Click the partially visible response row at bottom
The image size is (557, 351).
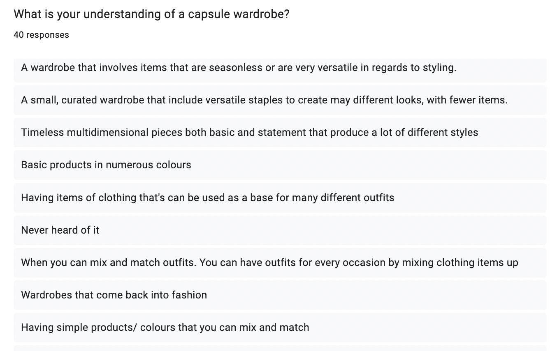280,349
